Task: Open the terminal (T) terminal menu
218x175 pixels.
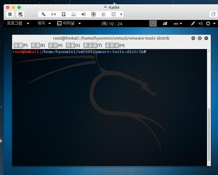Action: pos(93,45)
